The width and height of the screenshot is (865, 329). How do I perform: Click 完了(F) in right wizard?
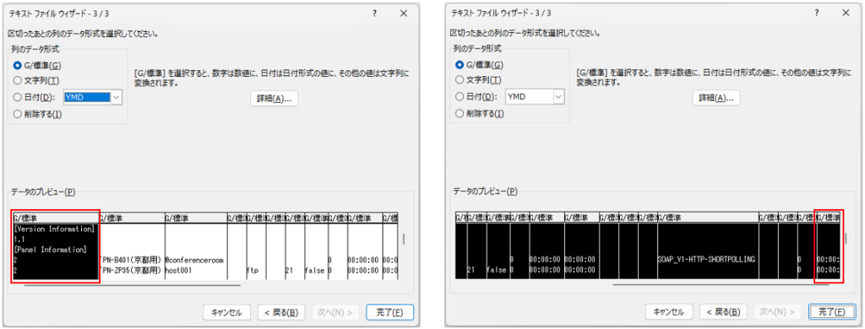tap(831, 312)
